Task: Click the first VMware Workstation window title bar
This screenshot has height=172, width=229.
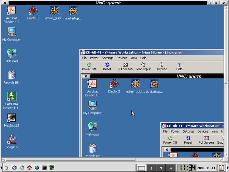Action: pyautogui.click(x=152, y=53)
